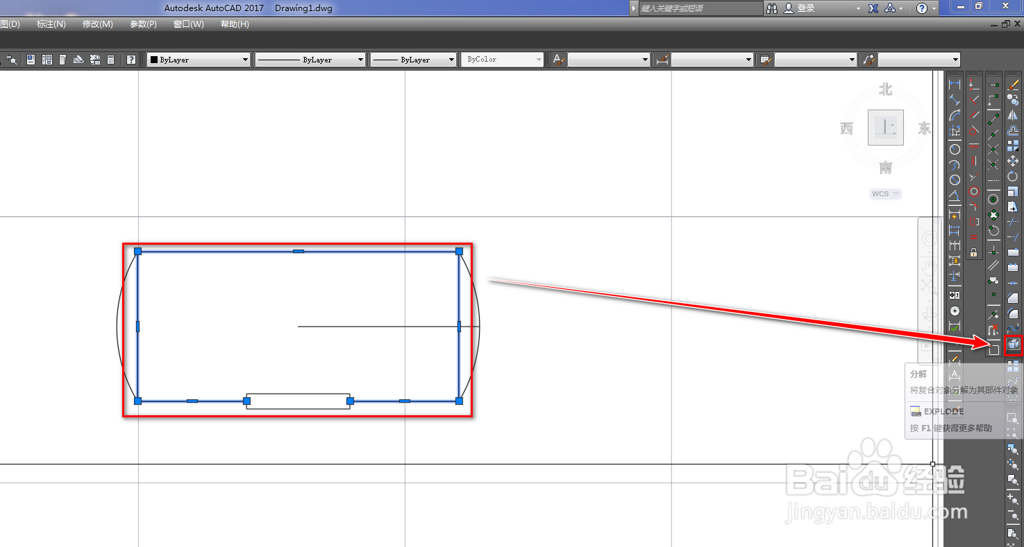Open the Properties palette icon
The image size is (1024, 547).
point(31,60)
